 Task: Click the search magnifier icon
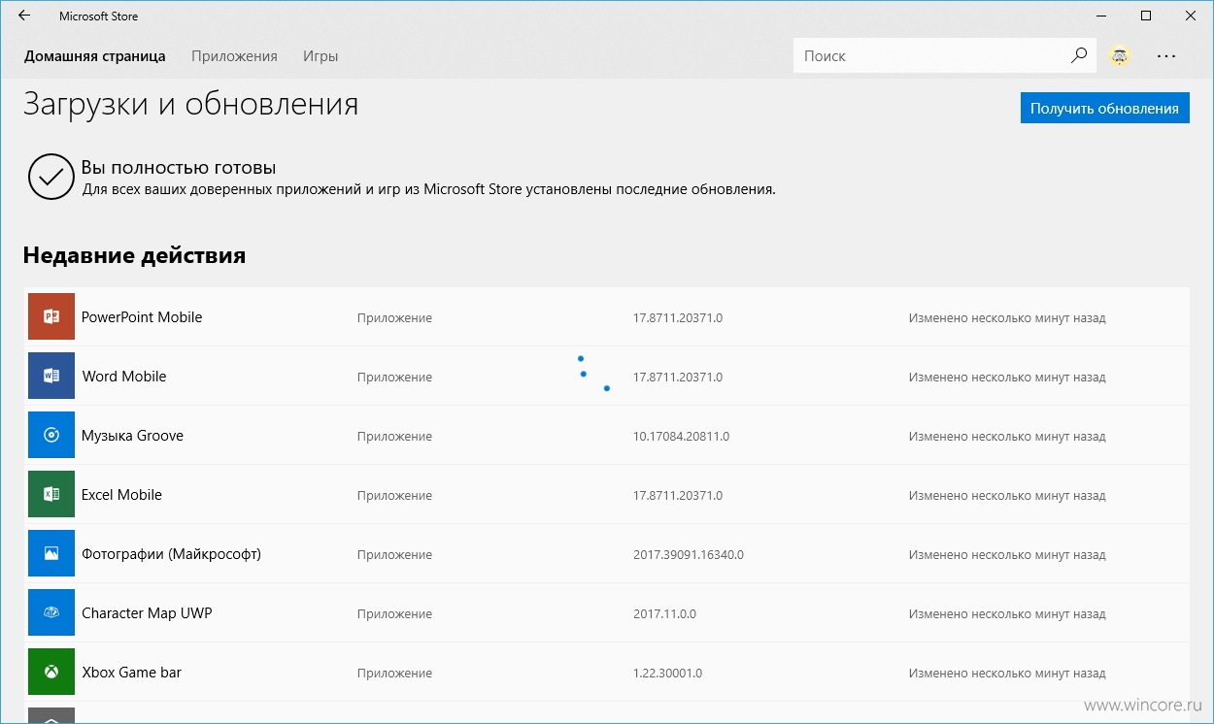1079,55
